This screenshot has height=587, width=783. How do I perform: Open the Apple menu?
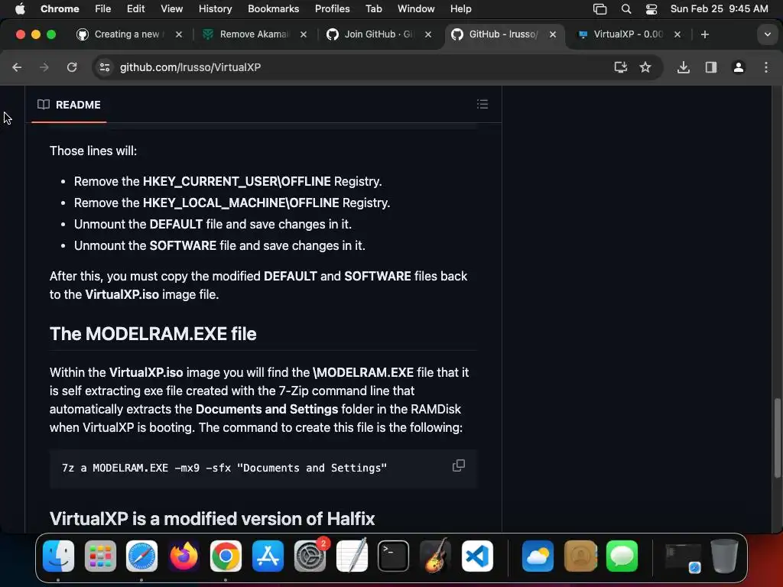[x=20, y=8]
